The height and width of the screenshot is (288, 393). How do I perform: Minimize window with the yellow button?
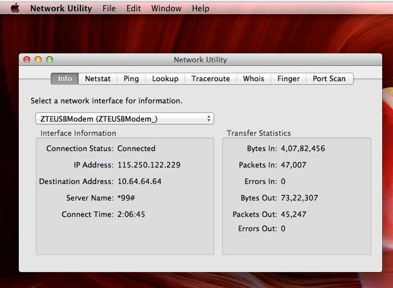tap(38, 60)
